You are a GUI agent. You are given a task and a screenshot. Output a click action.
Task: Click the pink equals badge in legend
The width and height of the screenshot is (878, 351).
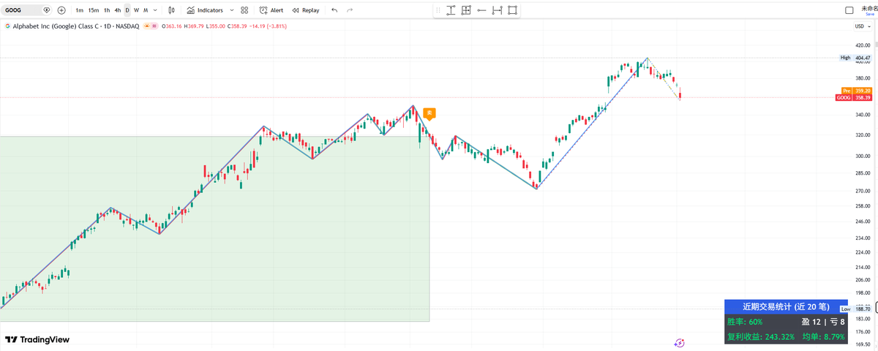[x=155, y=26]
